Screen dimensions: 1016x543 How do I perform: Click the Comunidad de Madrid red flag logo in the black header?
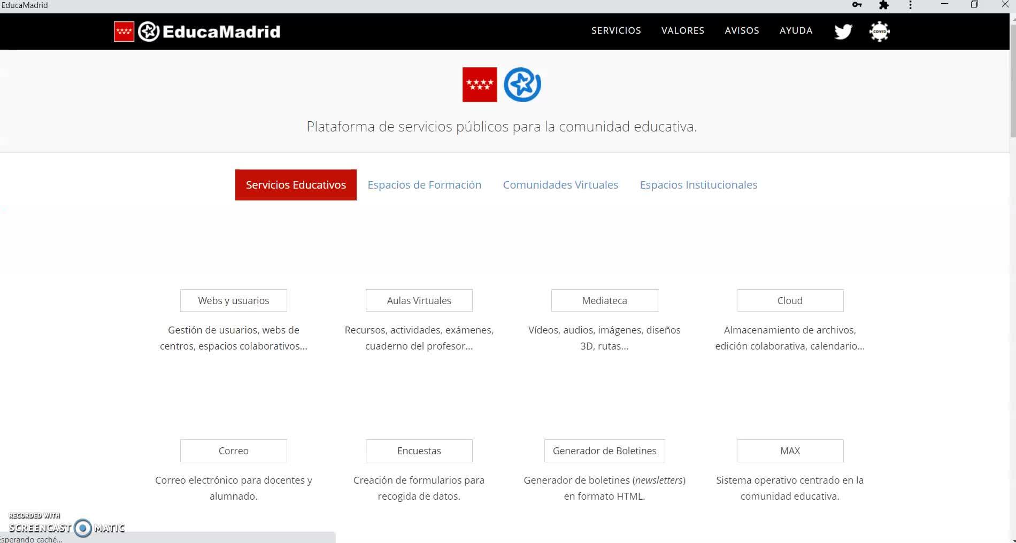point(124,32)
